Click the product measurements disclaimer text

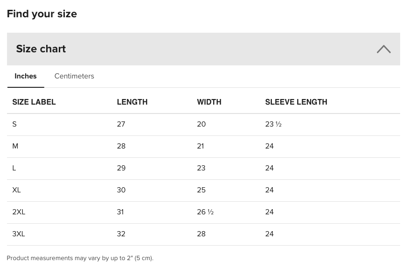80,258
